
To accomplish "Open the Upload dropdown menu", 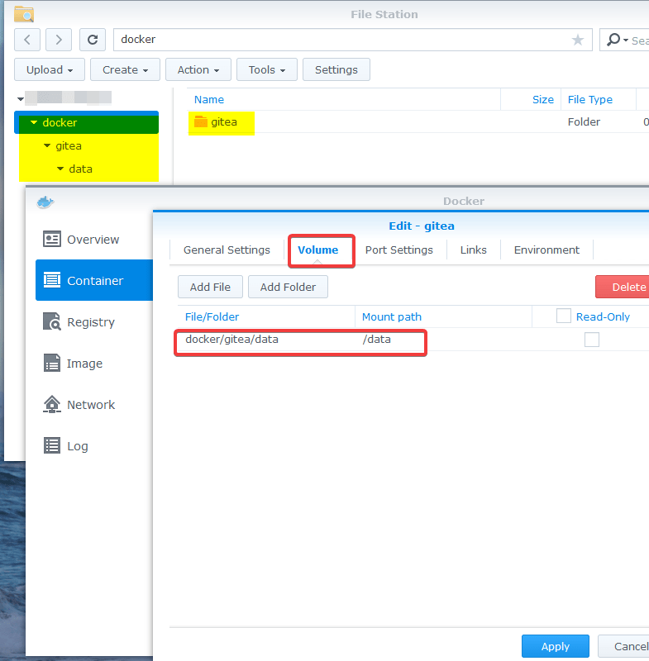I will [50, 70].
